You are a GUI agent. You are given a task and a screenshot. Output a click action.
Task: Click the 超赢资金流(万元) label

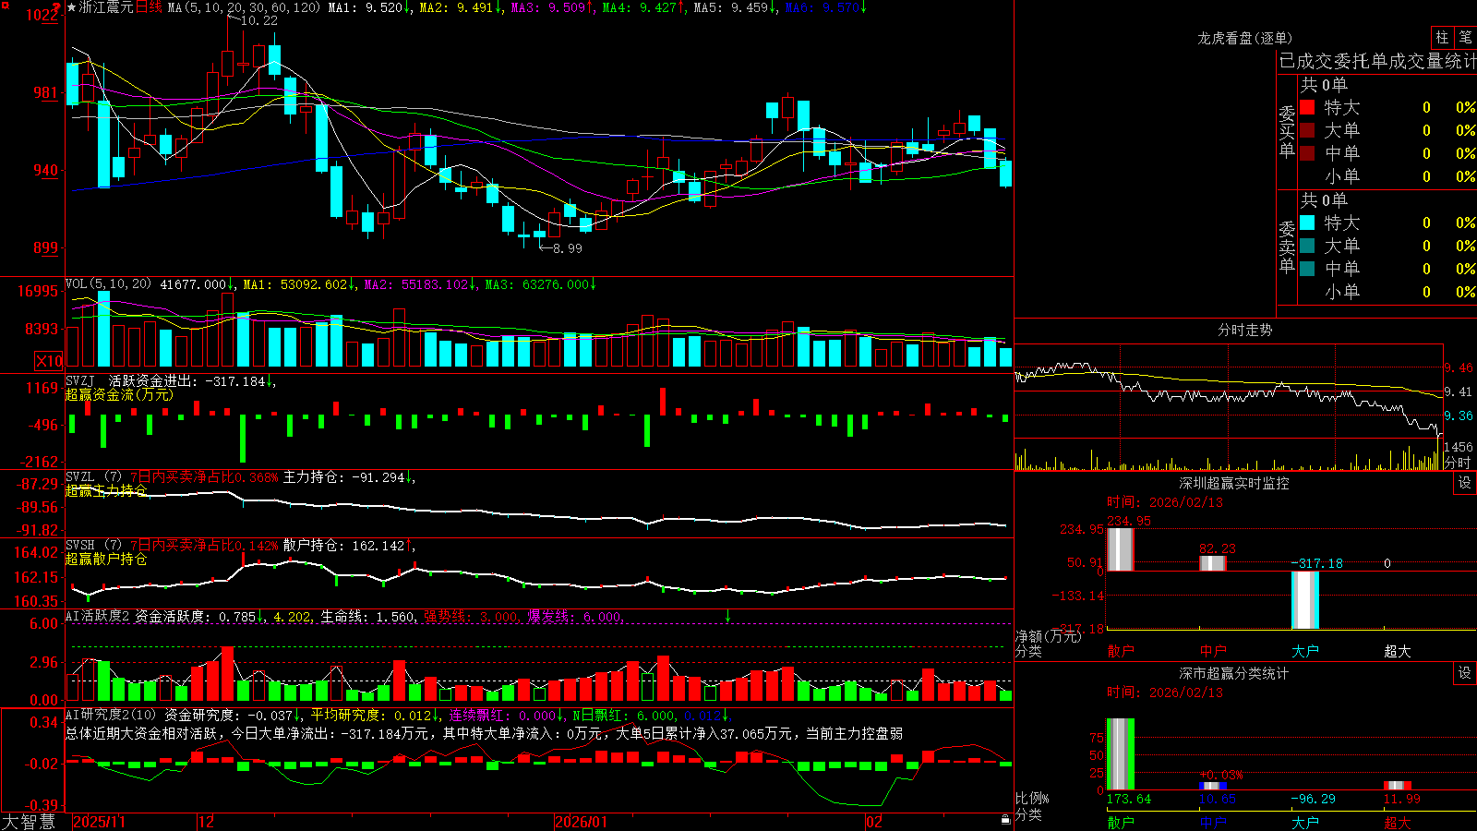point(119,394)
